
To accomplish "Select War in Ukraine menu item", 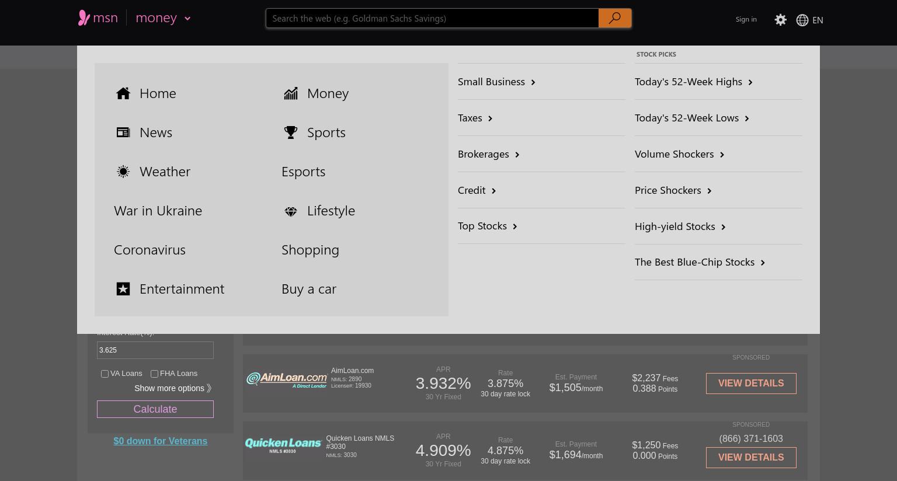I will [x=158, y=211].
